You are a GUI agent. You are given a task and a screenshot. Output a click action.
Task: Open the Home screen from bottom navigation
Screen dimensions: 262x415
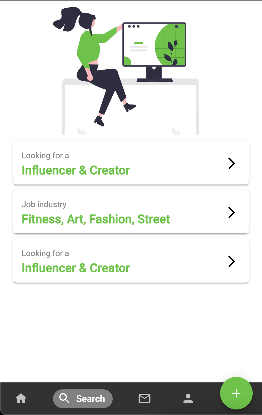point(21,398)
